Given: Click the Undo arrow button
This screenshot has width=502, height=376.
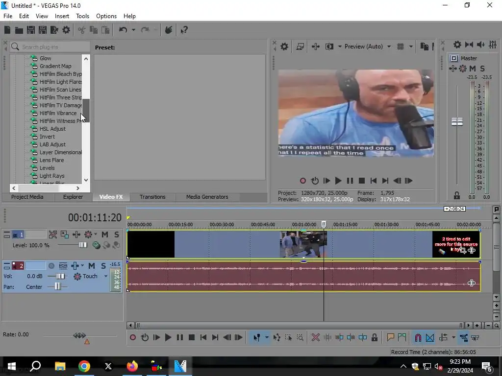Looking at the screenshot, I should point(123,30).
